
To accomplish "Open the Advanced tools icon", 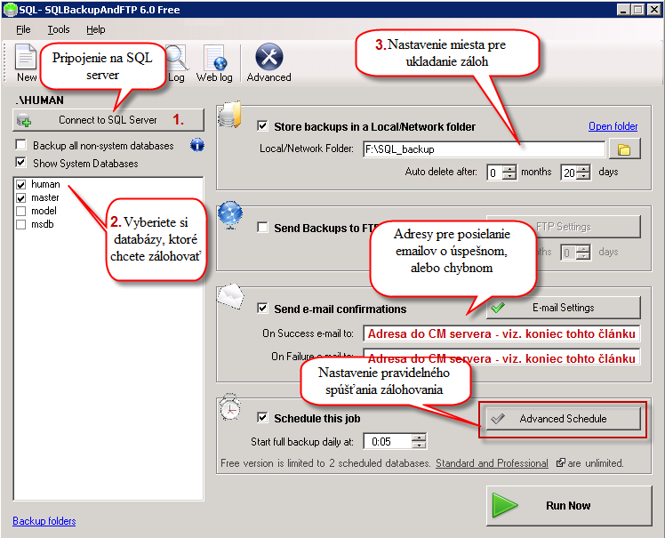I will coord(268,62).
